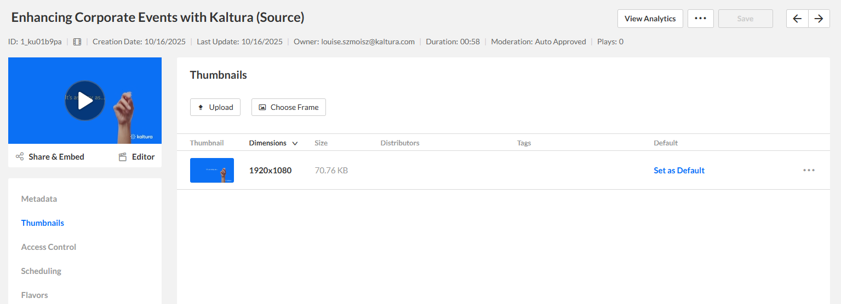Open the Flavors section

point(35,295)
